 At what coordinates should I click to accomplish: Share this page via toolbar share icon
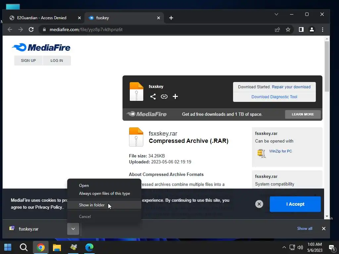click(277, 29)
